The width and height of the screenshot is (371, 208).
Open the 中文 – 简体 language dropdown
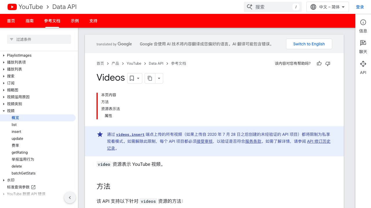coord(328,7)
